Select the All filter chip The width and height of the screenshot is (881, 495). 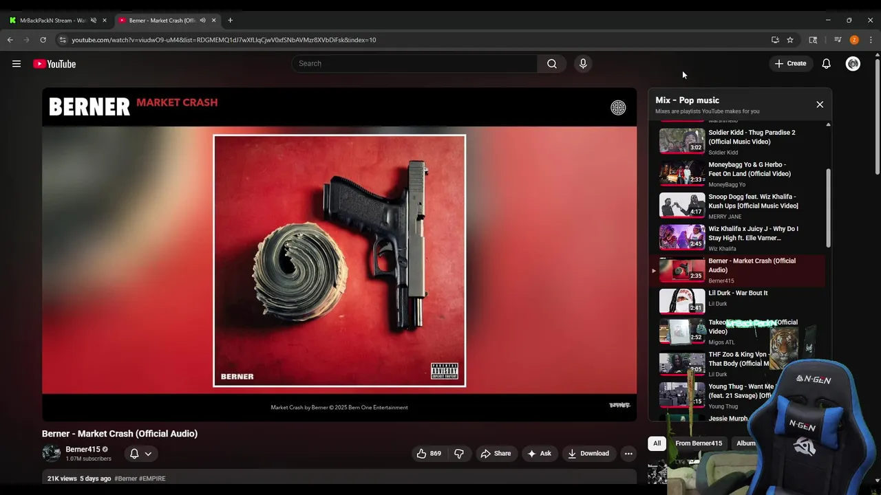pos(657,443)
